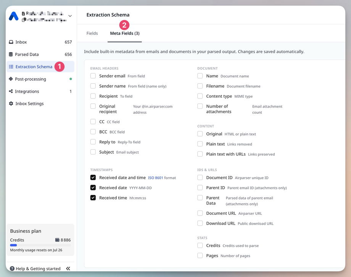Click the credits value 8886
Viewport: 351px width, 277px height.
pyautogui.click(x=66, y=240)
